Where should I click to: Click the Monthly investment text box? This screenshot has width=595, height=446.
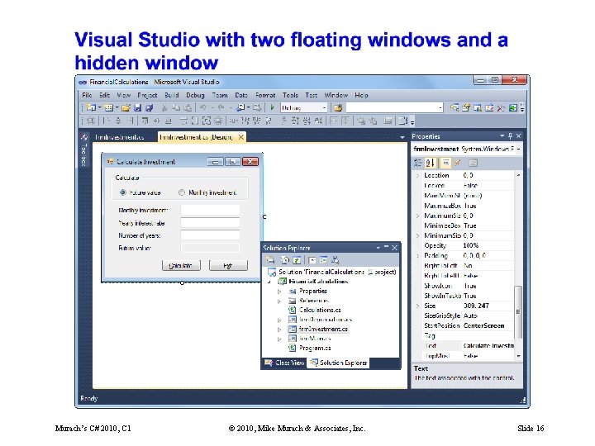click(x=210, y=210)
